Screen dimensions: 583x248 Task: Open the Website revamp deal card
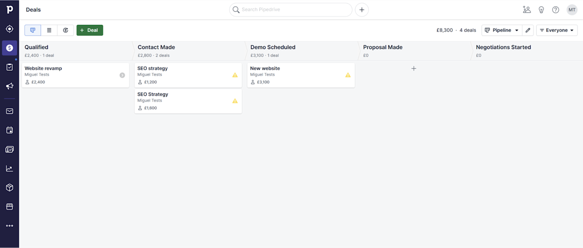tap(75, 75)
